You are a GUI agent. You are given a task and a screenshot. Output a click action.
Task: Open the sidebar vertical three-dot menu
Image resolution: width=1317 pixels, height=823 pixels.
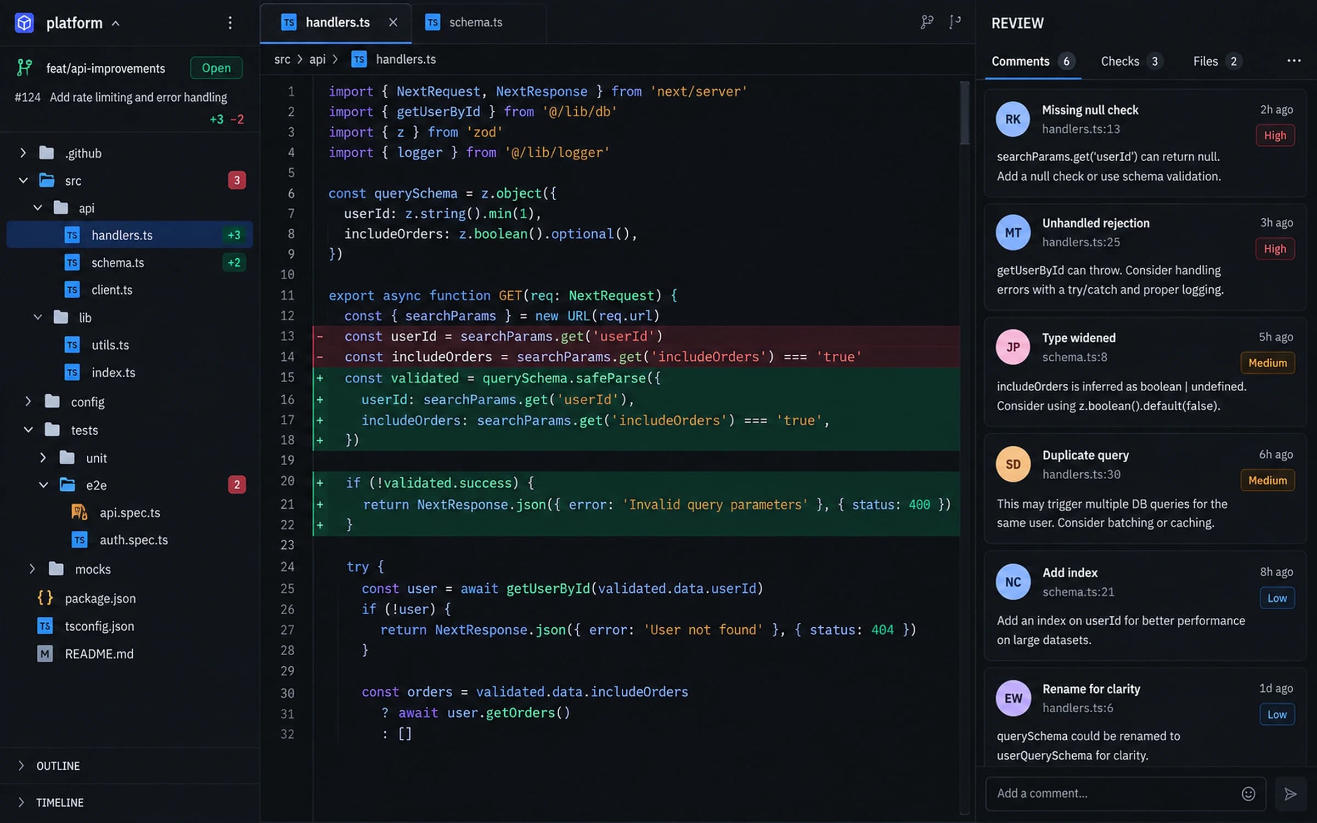coord(230,23)
